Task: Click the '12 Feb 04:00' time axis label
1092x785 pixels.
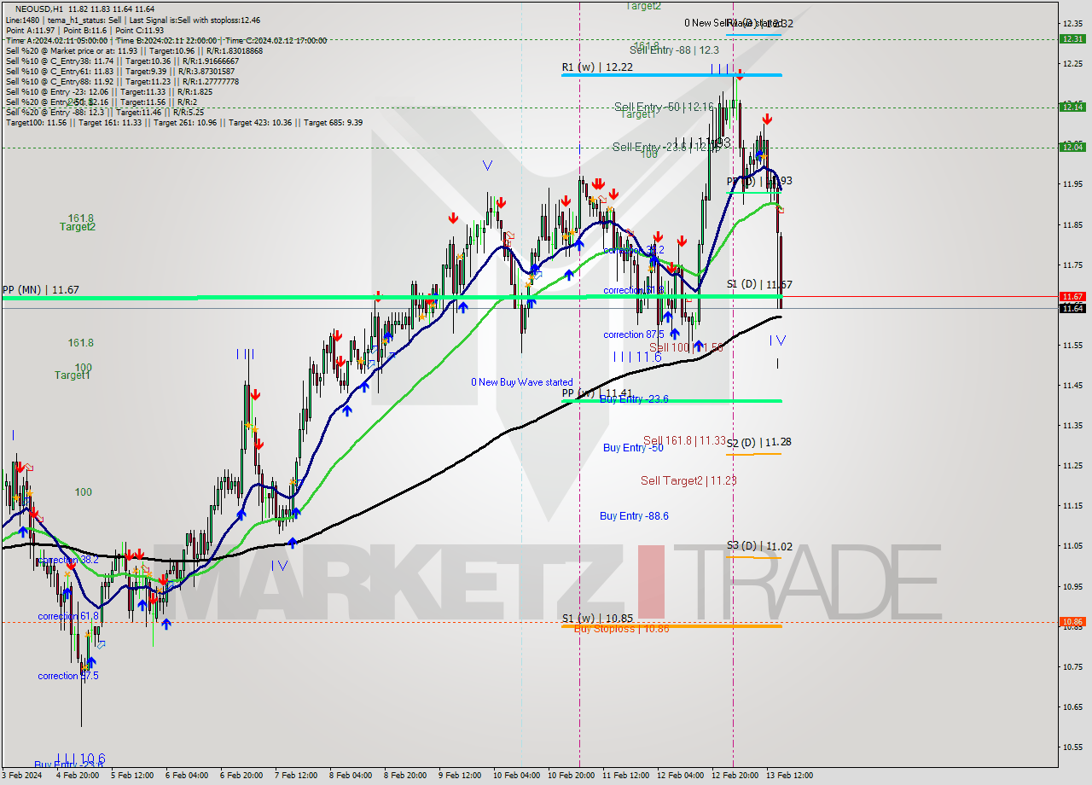Action: tap(680, 776)
